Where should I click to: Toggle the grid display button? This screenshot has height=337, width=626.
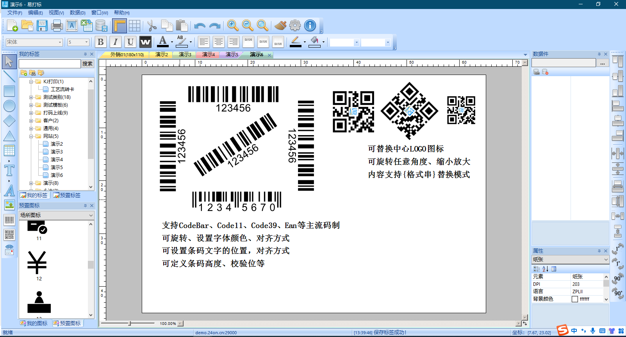[134, 26]
